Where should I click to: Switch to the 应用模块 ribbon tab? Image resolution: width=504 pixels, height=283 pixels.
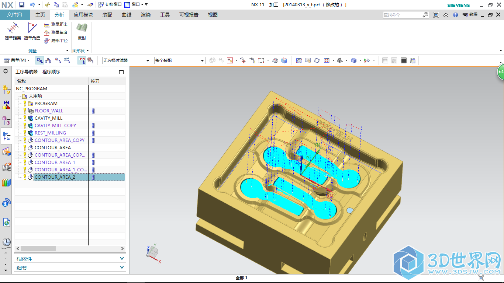pyautogui.click(x=83, y=15)
